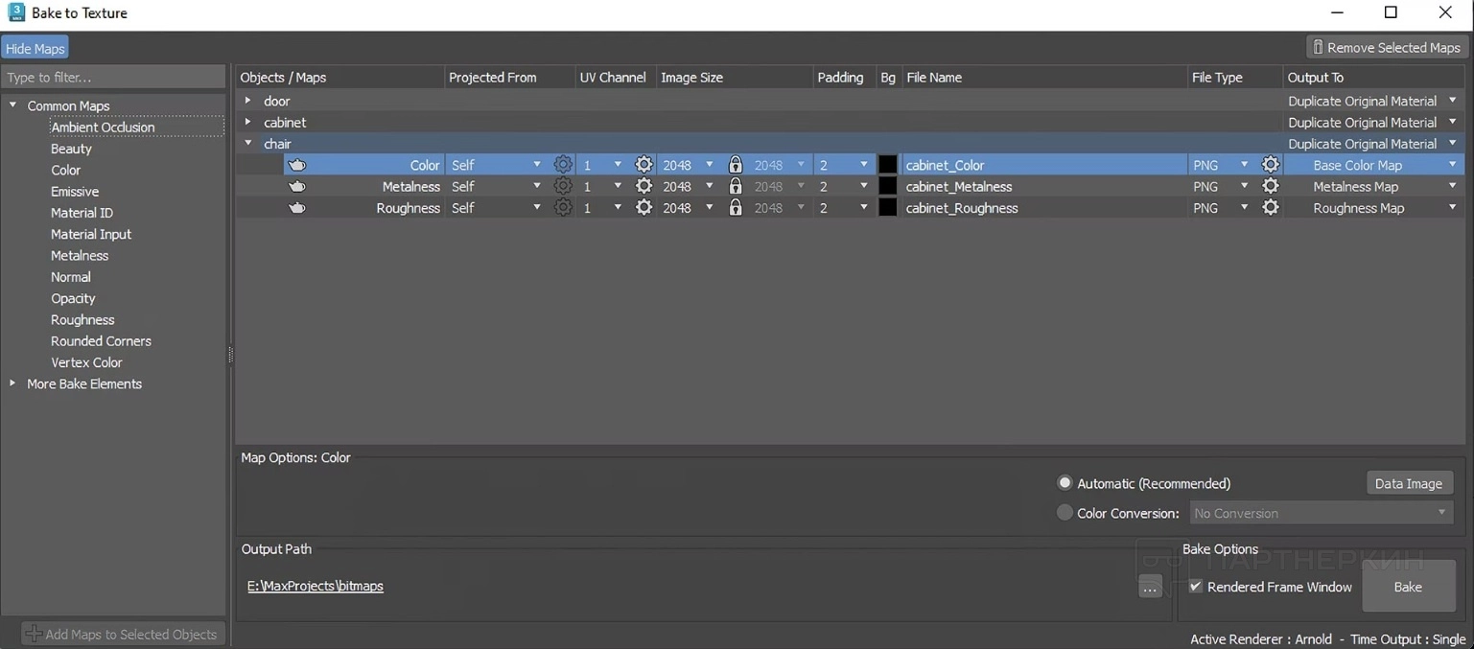
Task: Select Rounded Corners map type
Action: point(101,341)
